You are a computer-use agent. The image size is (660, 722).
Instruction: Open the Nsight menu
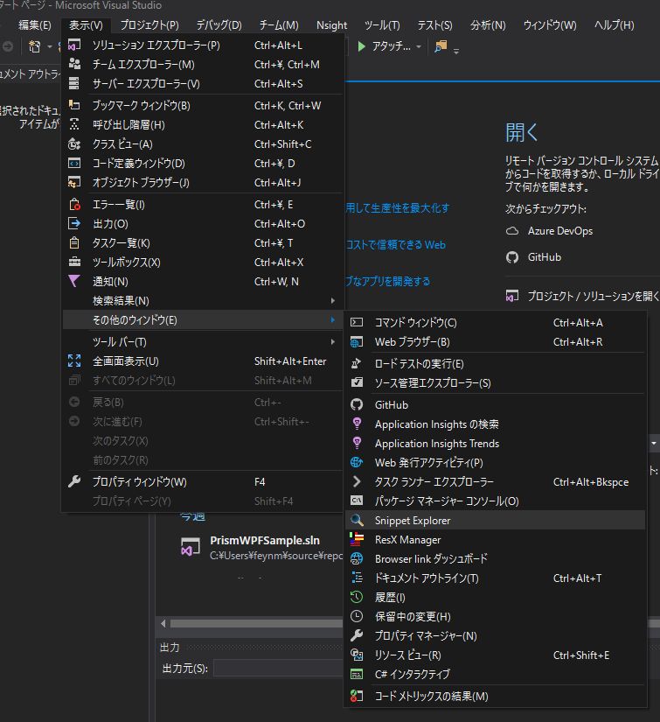331,25
